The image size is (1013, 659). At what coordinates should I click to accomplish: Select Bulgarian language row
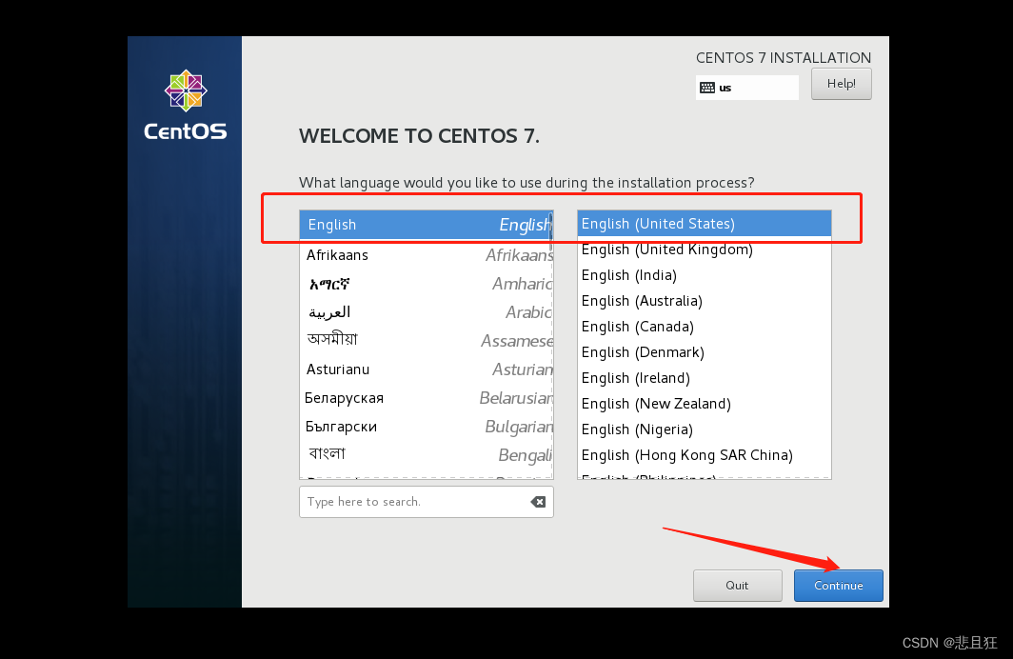coord(426,427)
